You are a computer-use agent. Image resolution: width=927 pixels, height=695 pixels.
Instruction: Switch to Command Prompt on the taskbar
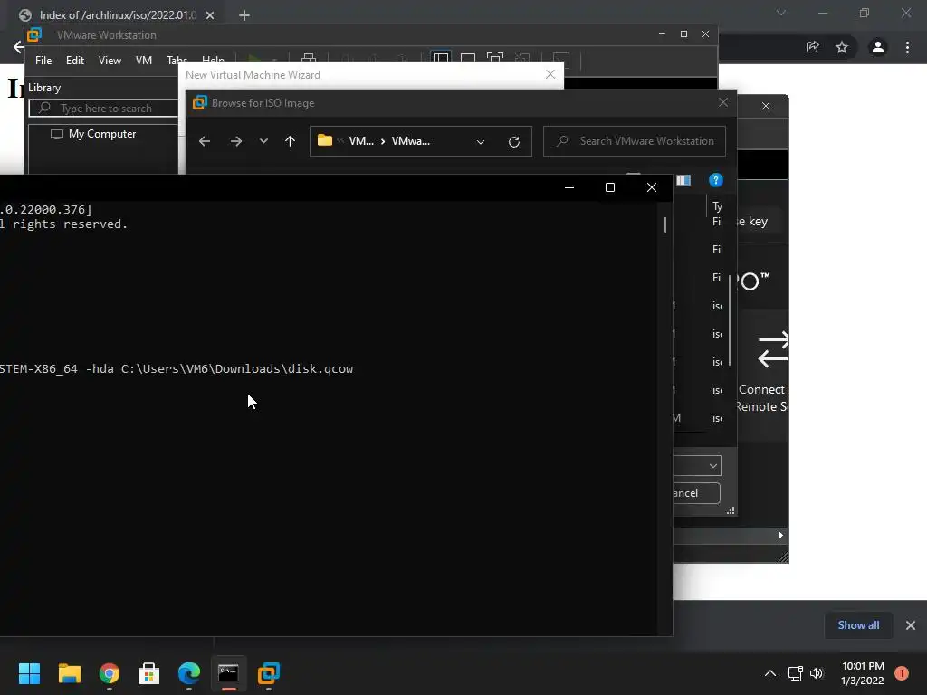tap(229, 673)
